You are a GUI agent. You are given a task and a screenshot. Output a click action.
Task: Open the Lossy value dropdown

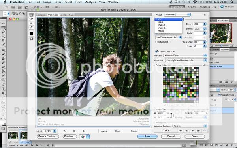(x=205, y=46)
